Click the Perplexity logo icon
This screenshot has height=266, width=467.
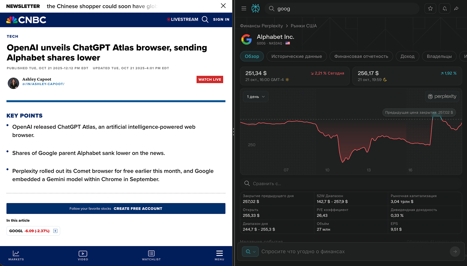tap(255, 9)
